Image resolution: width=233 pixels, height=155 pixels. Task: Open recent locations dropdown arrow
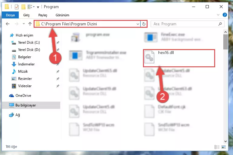pos(24,24)
